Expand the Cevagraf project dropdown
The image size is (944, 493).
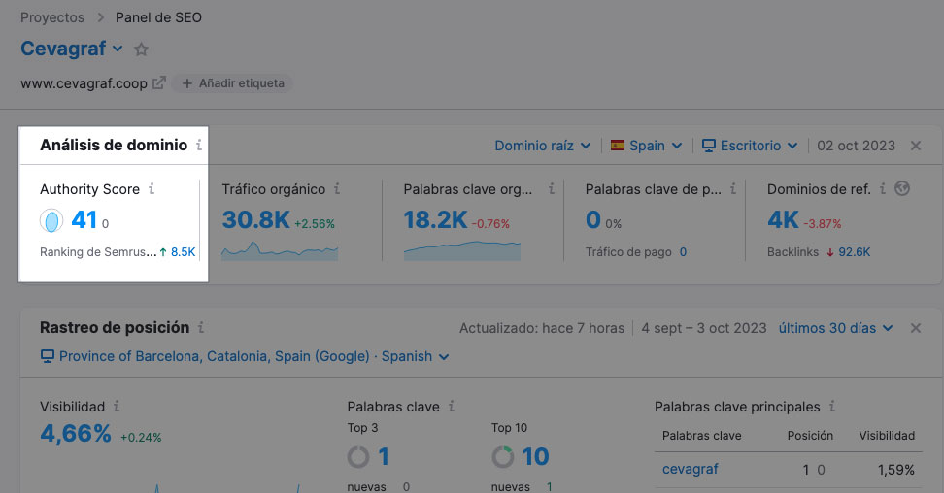click(x=118, y=49)
